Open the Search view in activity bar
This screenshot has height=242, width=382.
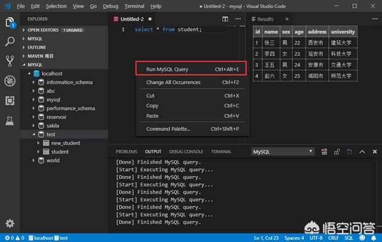click(10, 42)
